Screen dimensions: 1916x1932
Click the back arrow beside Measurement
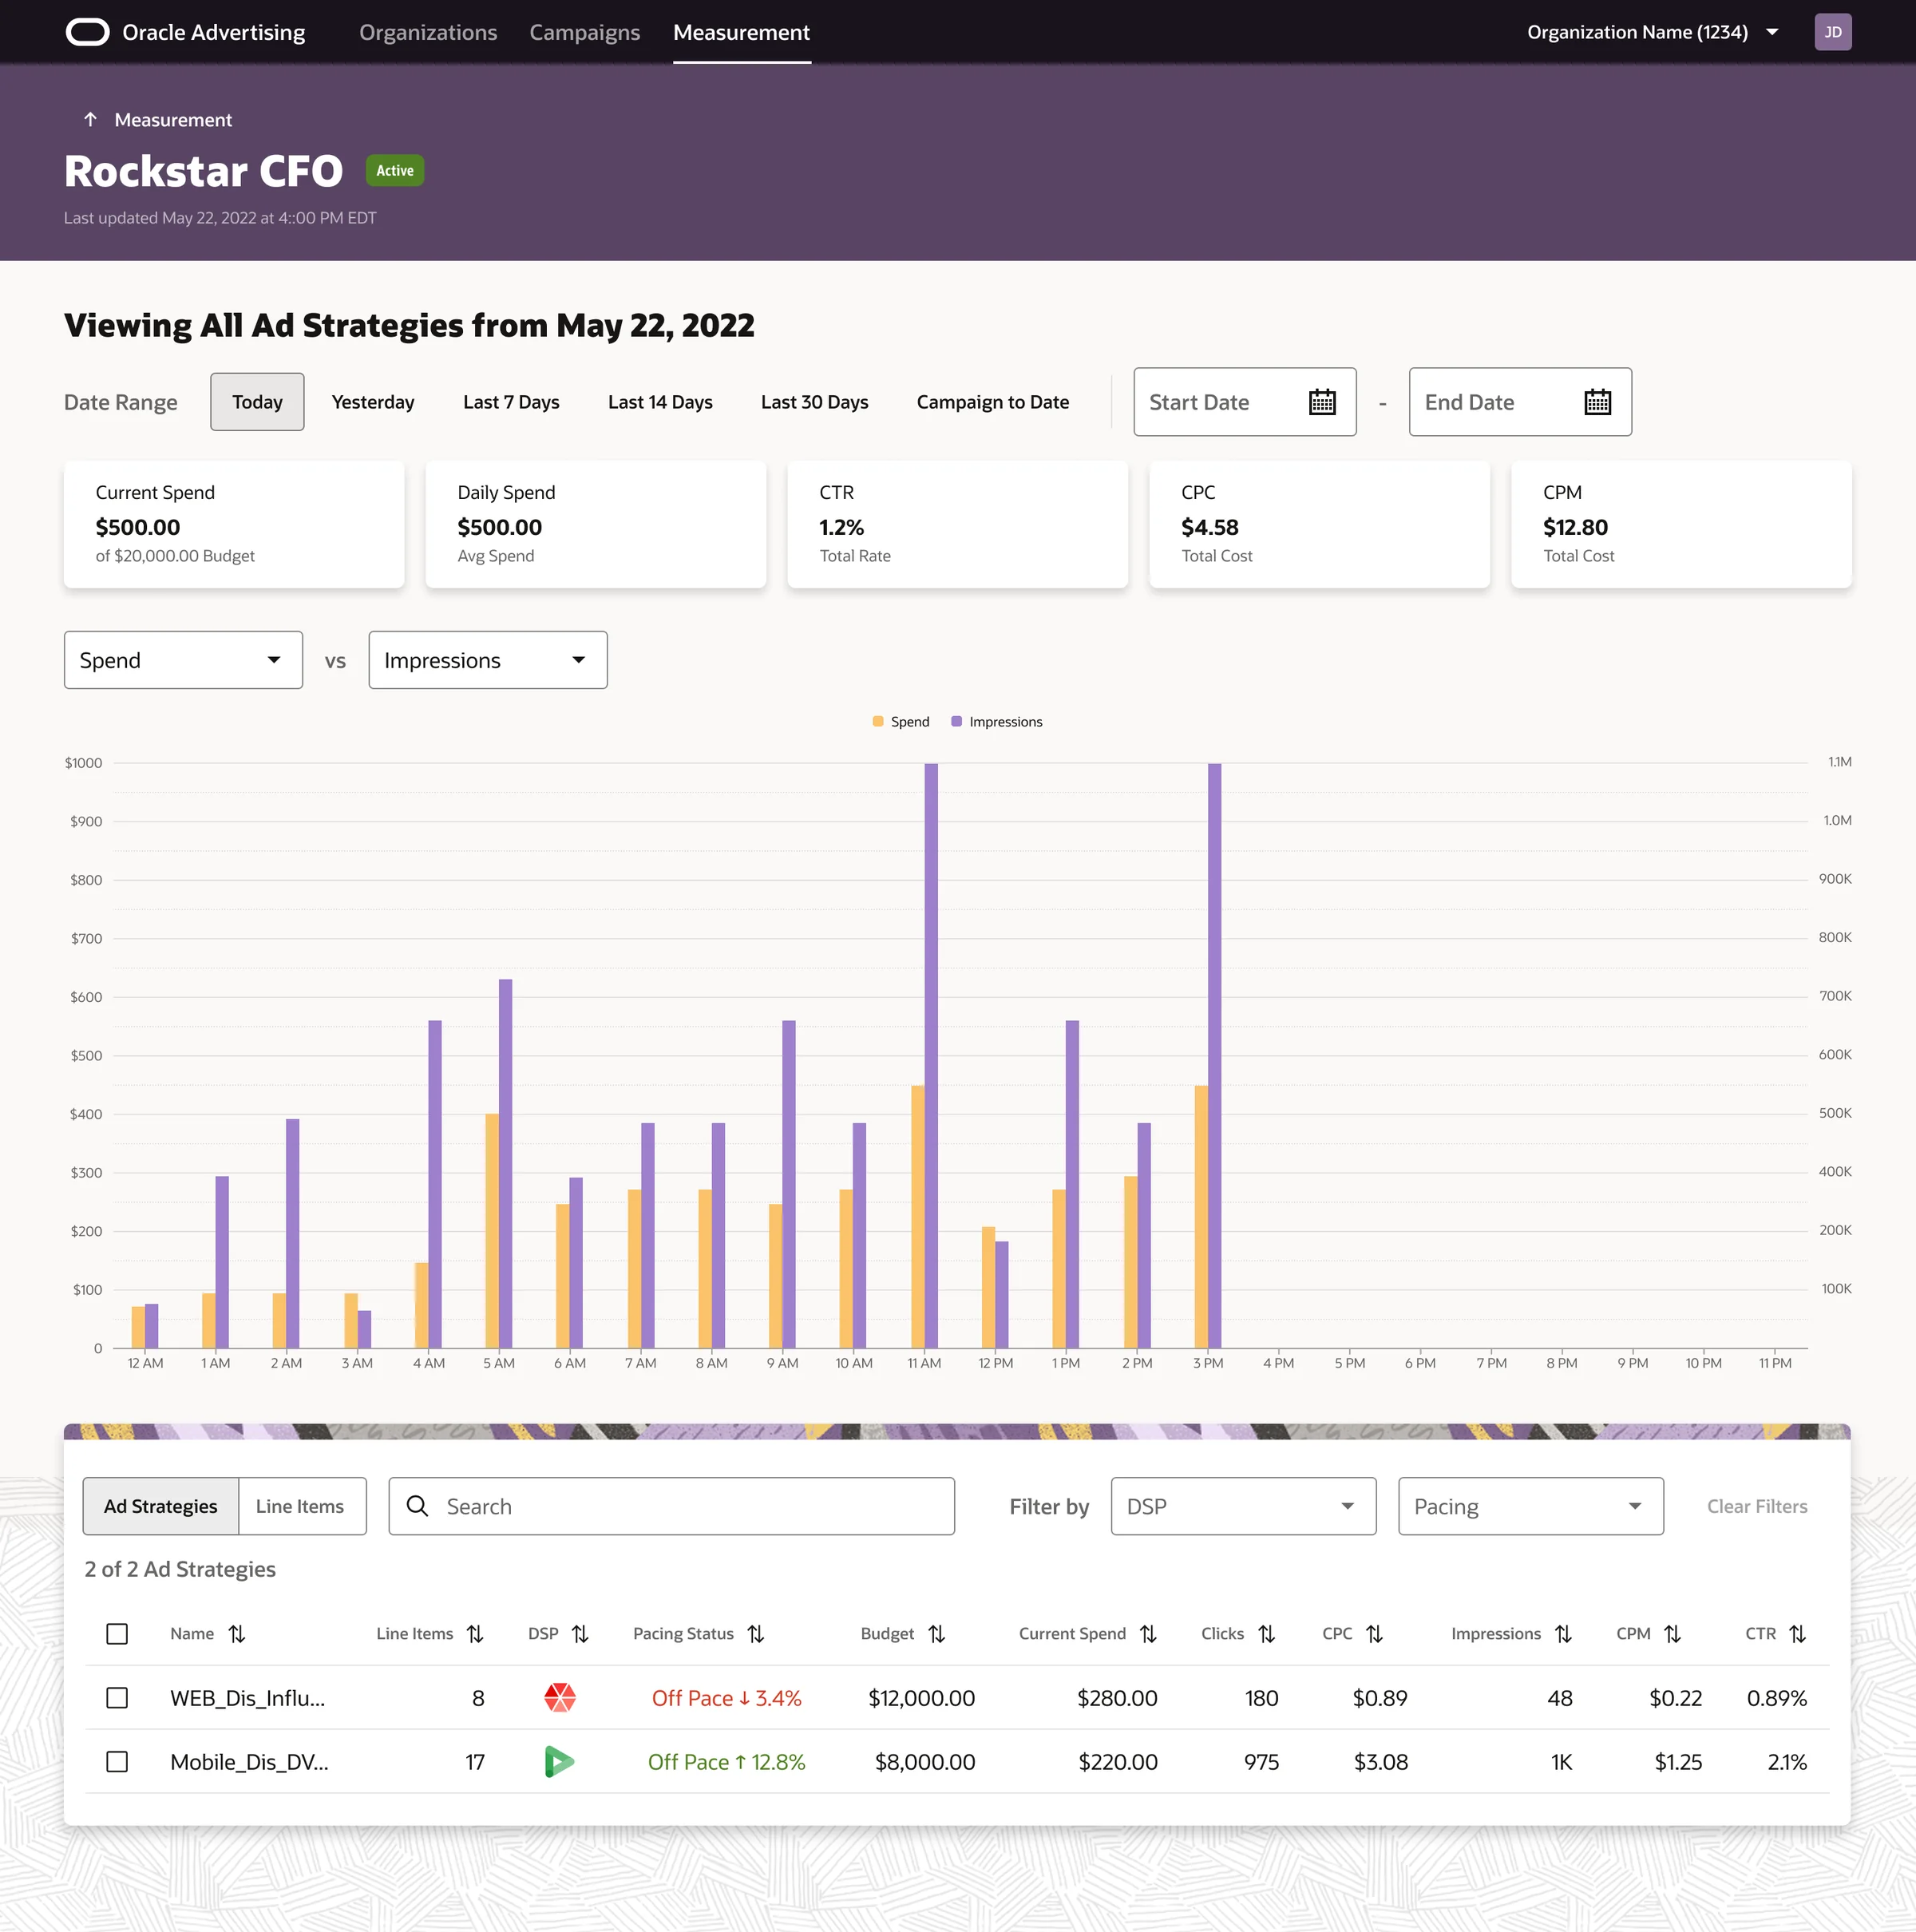pos(90,120)
